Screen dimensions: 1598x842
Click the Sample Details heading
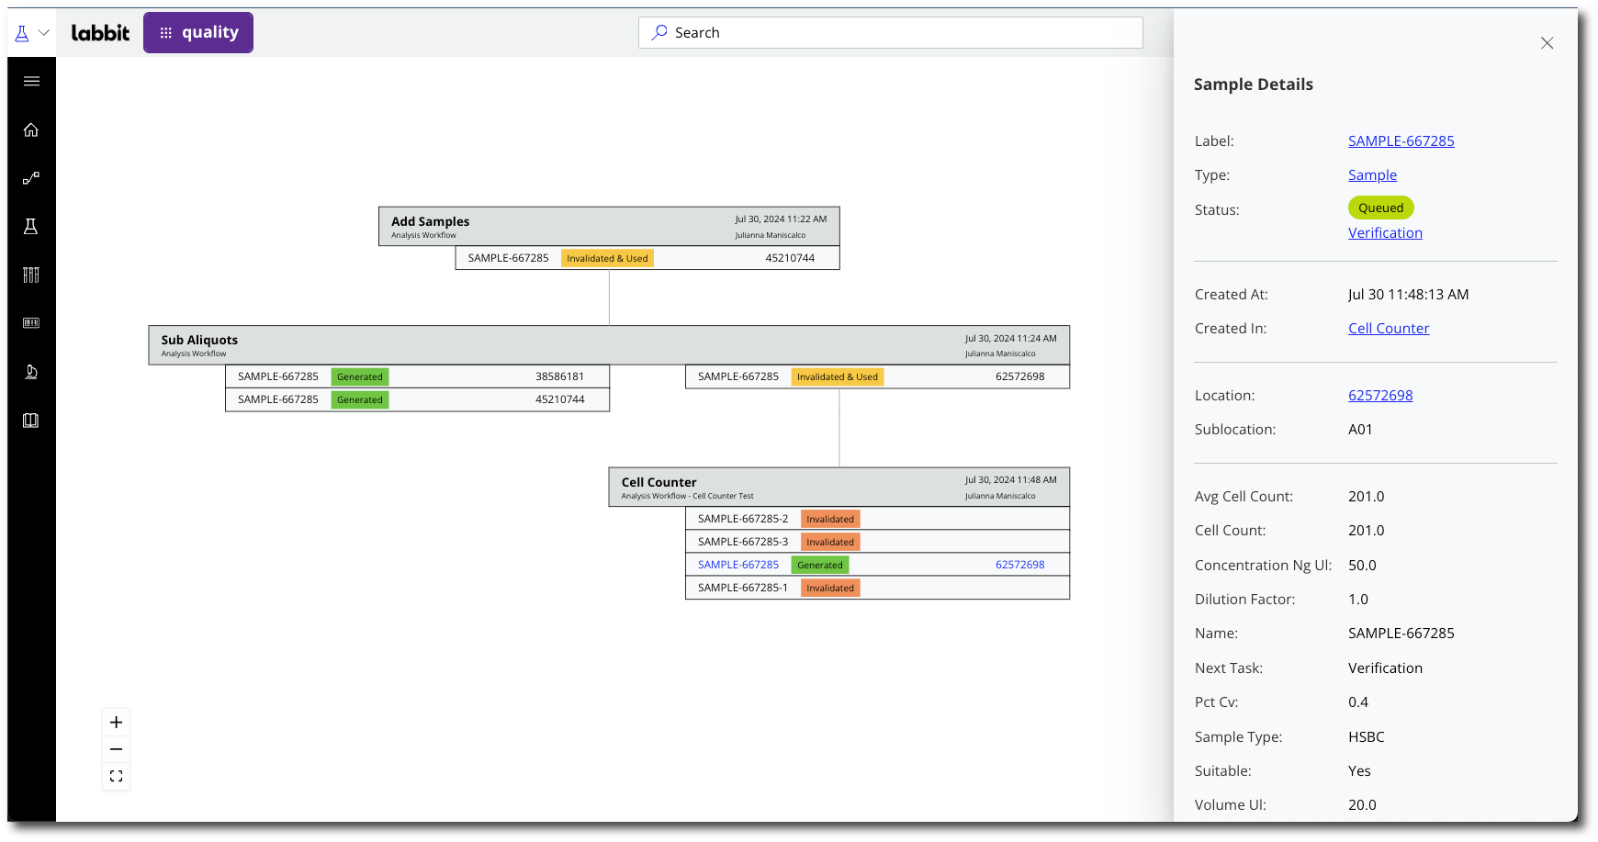1254,84
